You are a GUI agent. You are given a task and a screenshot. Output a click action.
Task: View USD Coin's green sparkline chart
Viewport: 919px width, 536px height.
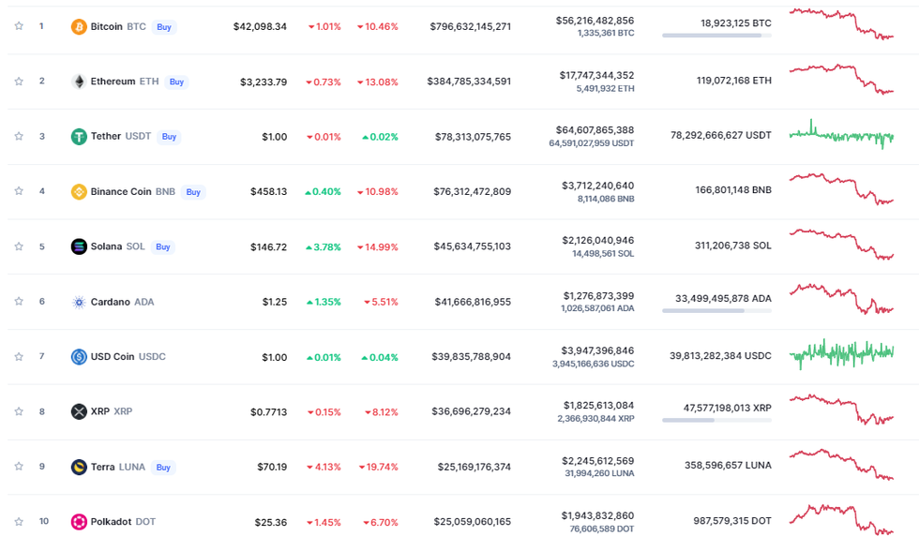(841, 353)
